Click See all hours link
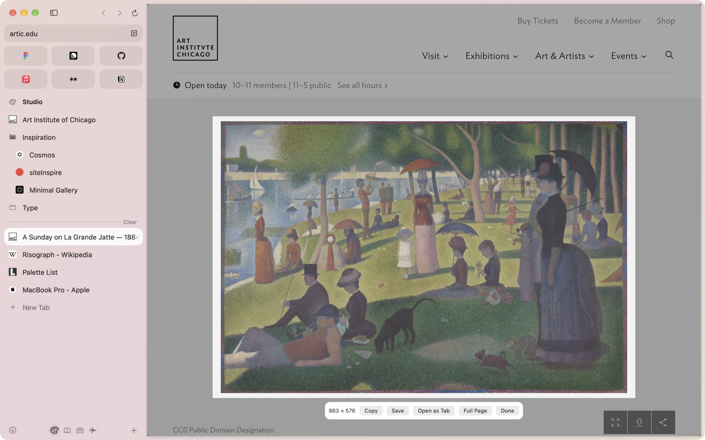 [362, 85]
